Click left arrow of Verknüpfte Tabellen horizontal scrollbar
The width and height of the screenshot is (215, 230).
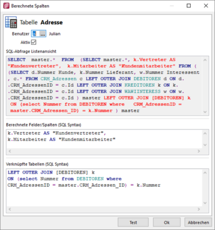pyautogui.click(x=10, y=209)
